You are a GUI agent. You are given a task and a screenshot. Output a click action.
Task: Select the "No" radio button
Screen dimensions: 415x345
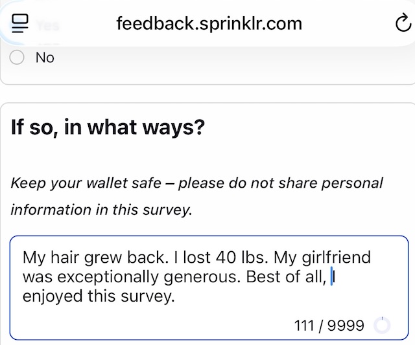17,58
